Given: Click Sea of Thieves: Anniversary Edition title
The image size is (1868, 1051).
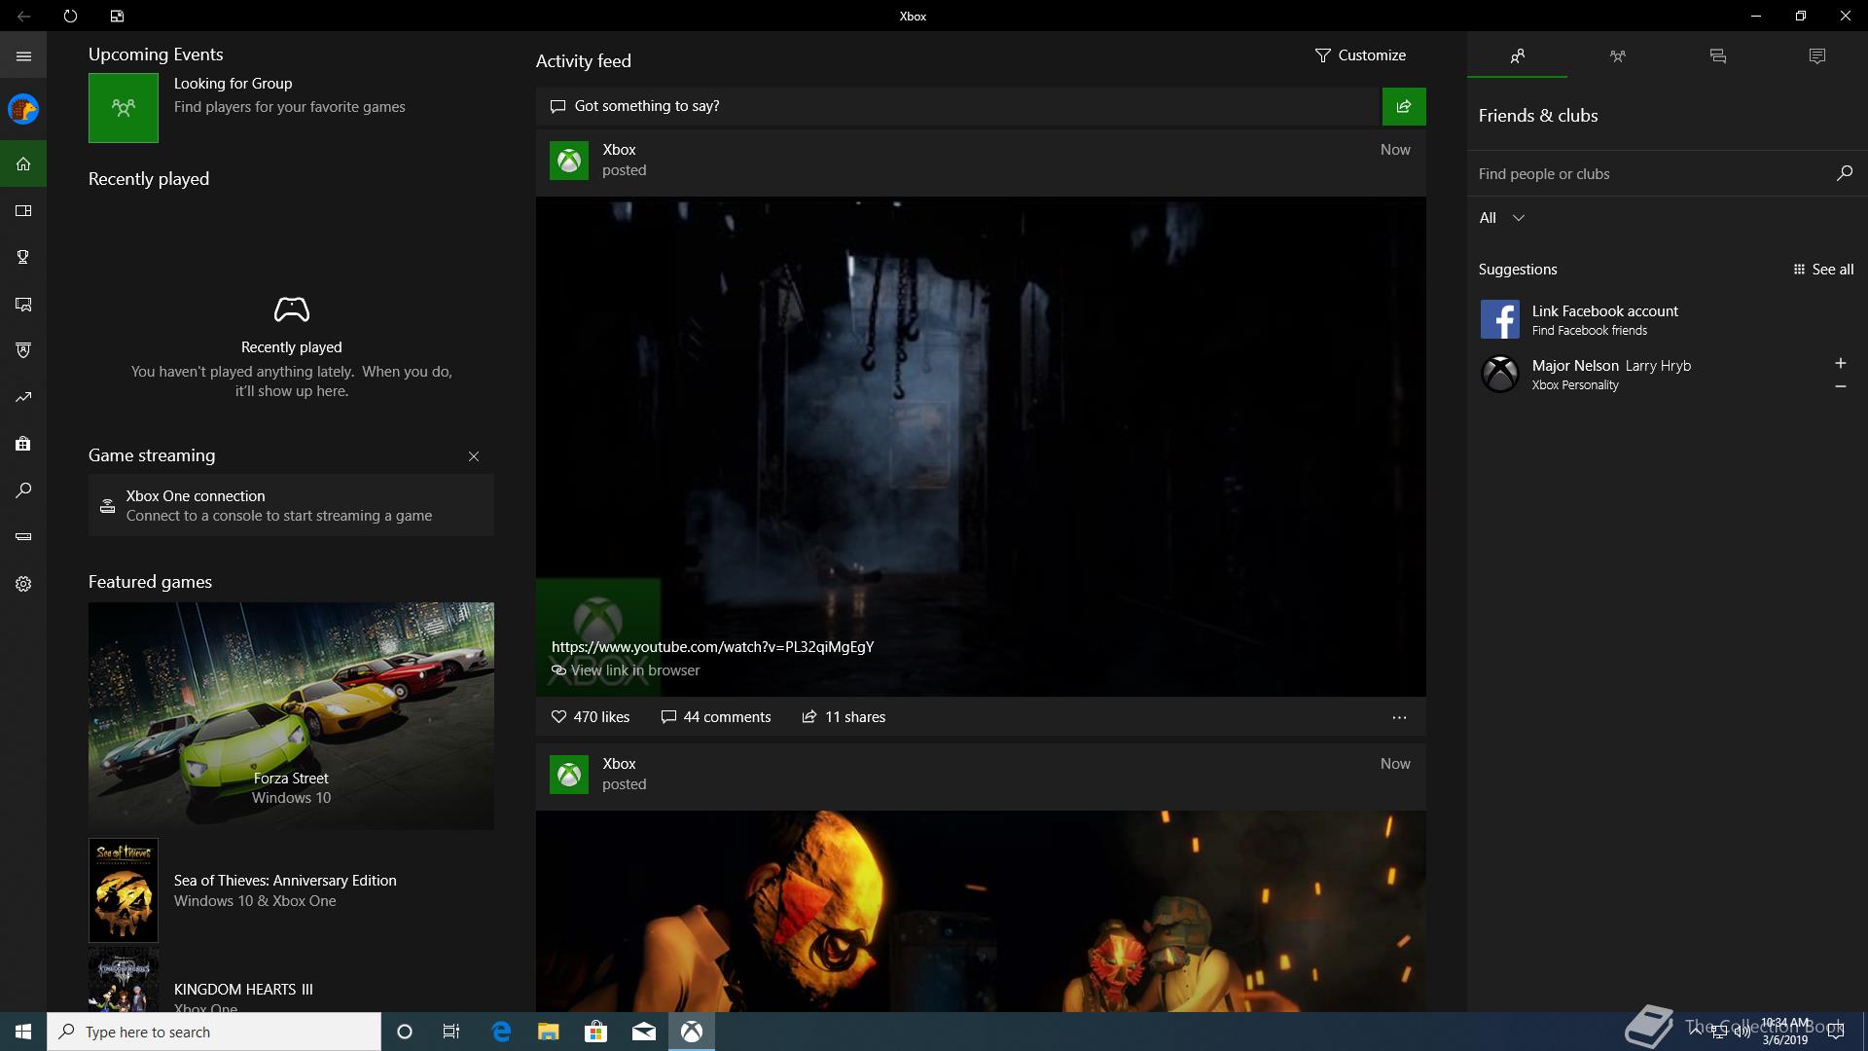Looking at the screenshot, I should point(285,881).
